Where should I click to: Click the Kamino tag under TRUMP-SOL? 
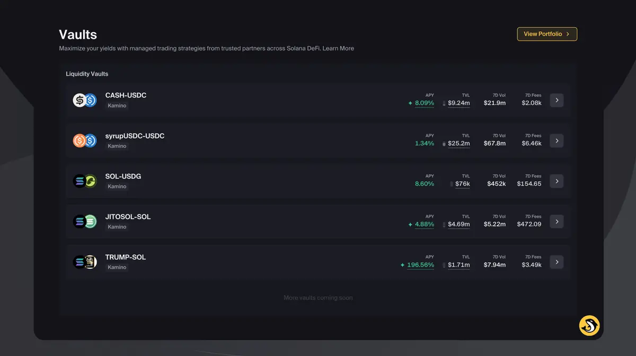[x=117, y=267]
